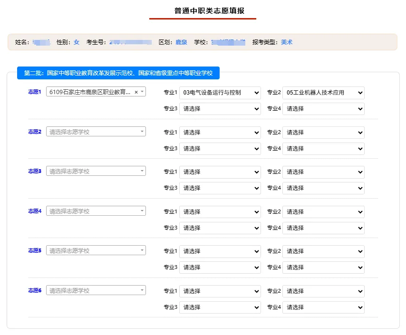Select a school for 志愿2
Screen dimensions: 406x335
coord(96,132)
